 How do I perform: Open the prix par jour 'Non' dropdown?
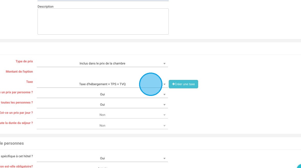coord(102,115)
